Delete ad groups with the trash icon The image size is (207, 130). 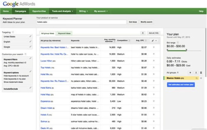pyautogui.click(x=201, y=73)
